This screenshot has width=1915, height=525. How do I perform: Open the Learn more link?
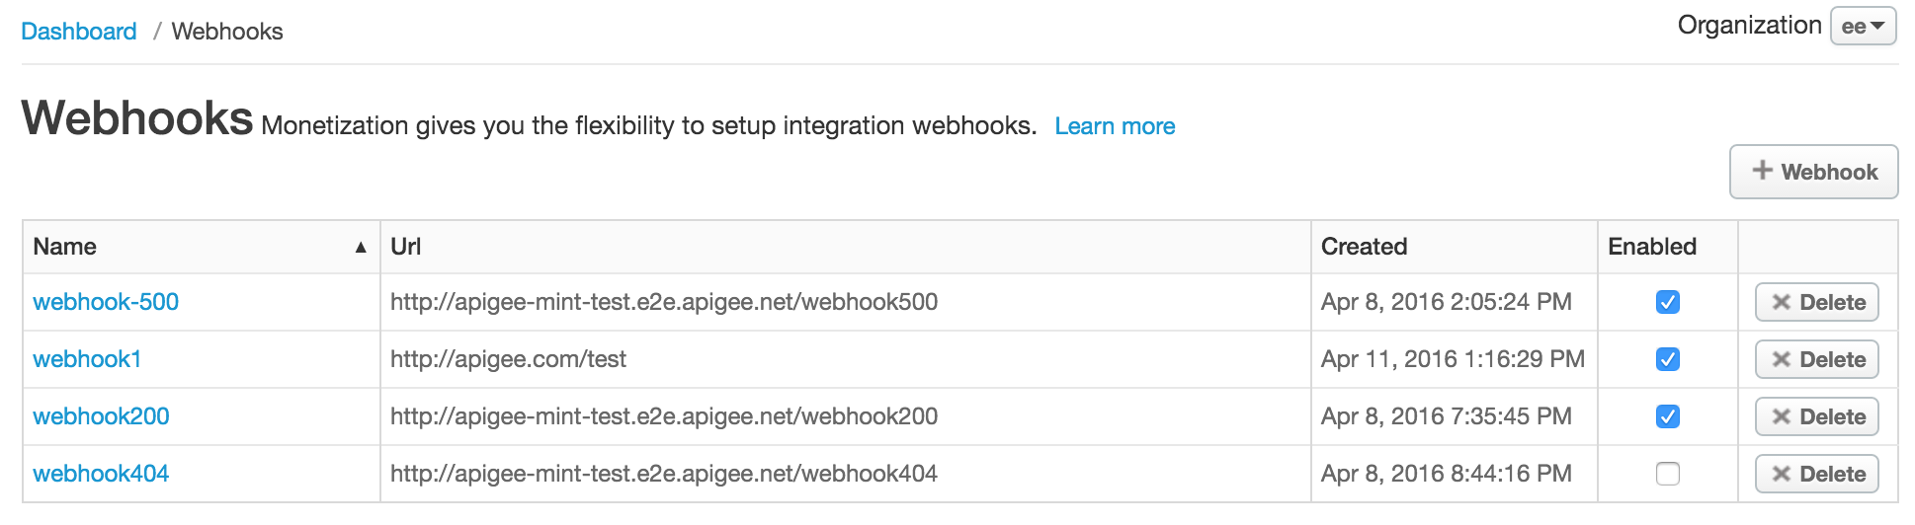pyautogui.click(x=1115, y=126)
